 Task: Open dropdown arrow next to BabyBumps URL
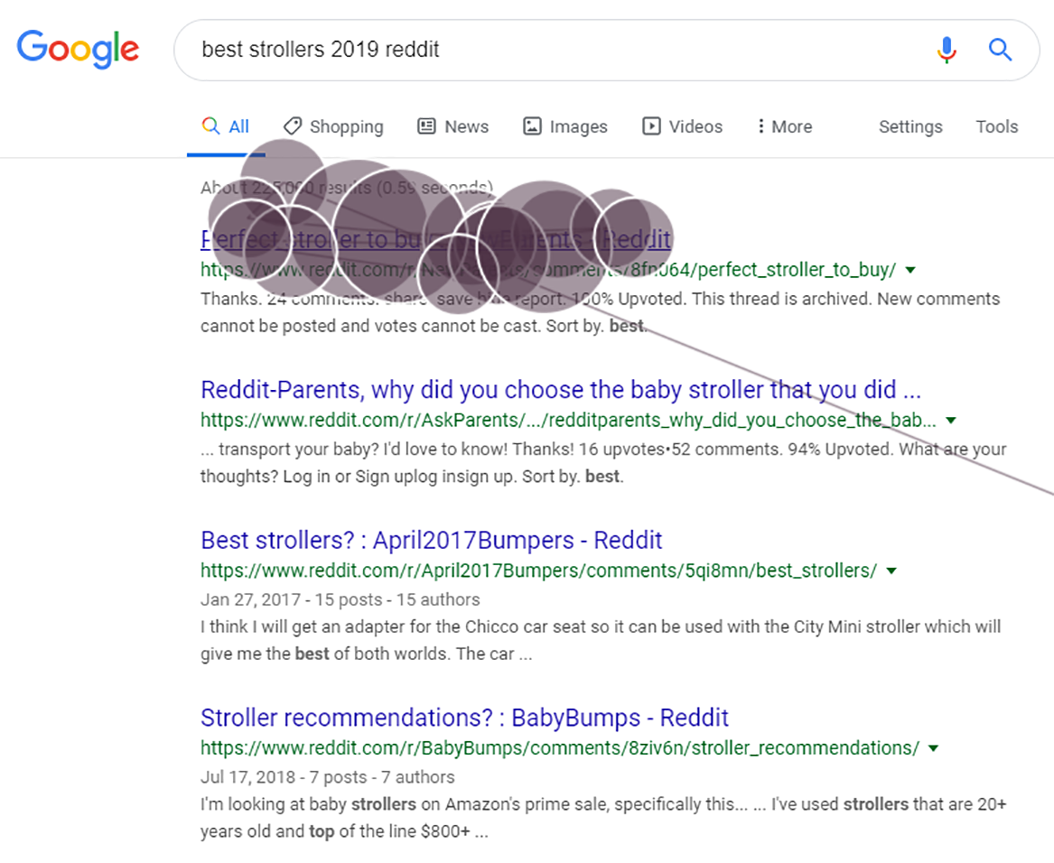(x=934, y=748)
